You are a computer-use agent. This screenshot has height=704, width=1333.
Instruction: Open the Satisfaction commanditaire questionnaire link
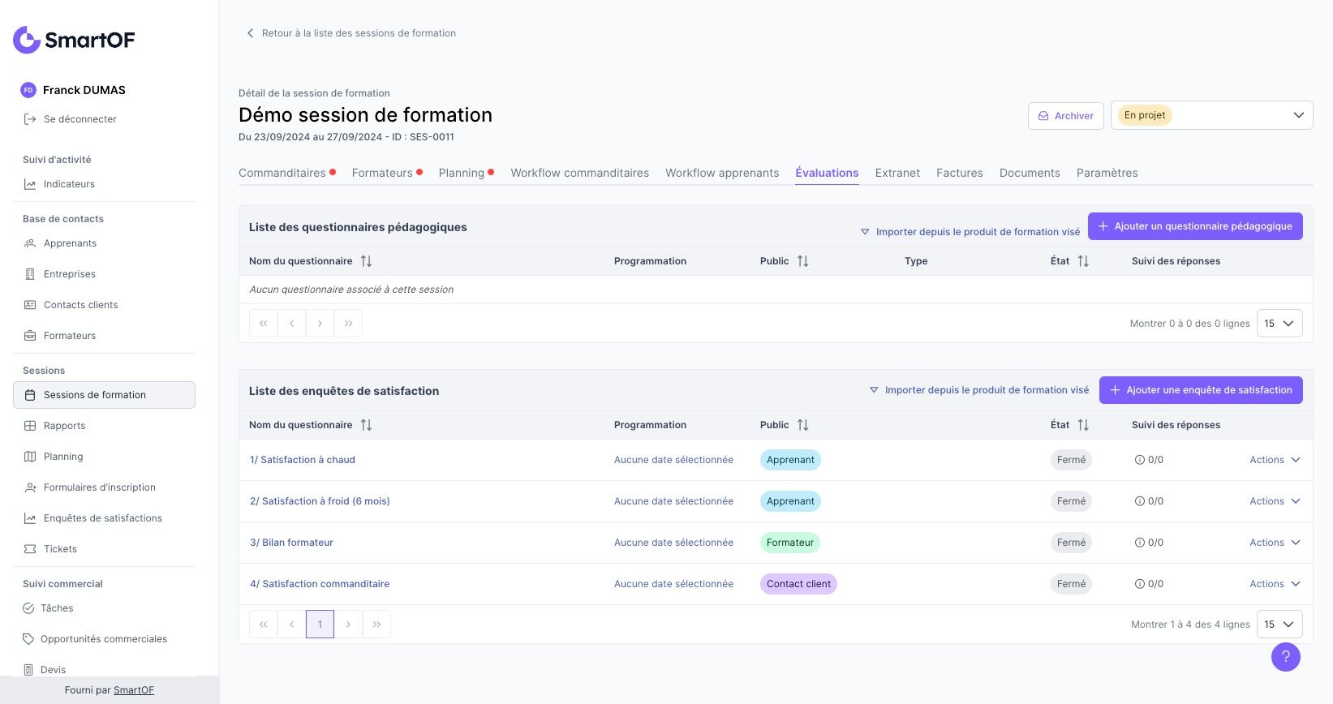(x=320, y=584)
